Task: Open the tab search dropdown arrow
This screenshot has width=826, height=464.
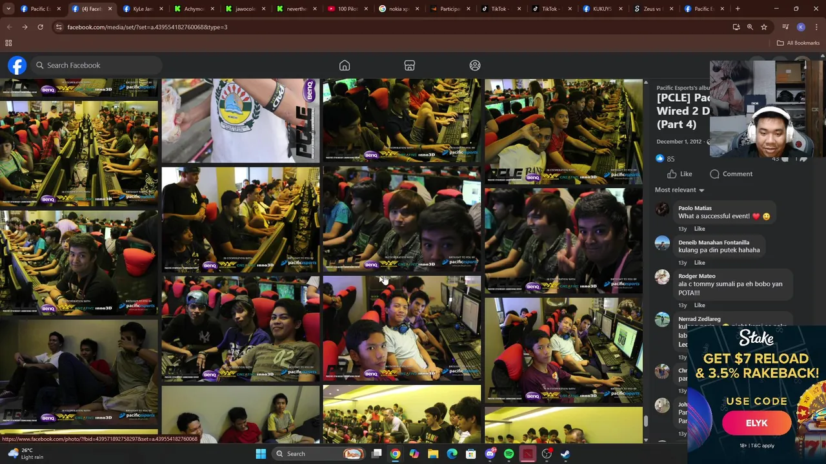Action: 9,9
